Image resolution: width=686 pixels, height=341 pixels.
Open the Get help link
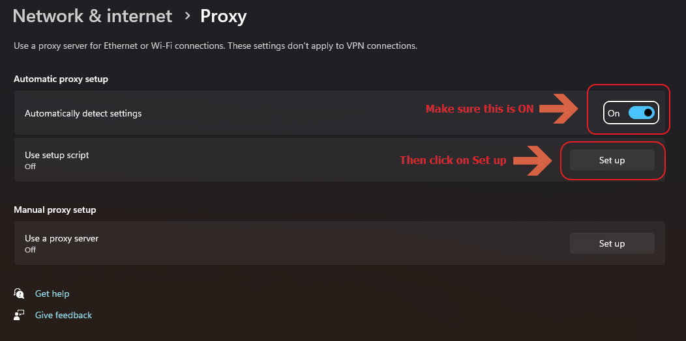tap(52, 293)
